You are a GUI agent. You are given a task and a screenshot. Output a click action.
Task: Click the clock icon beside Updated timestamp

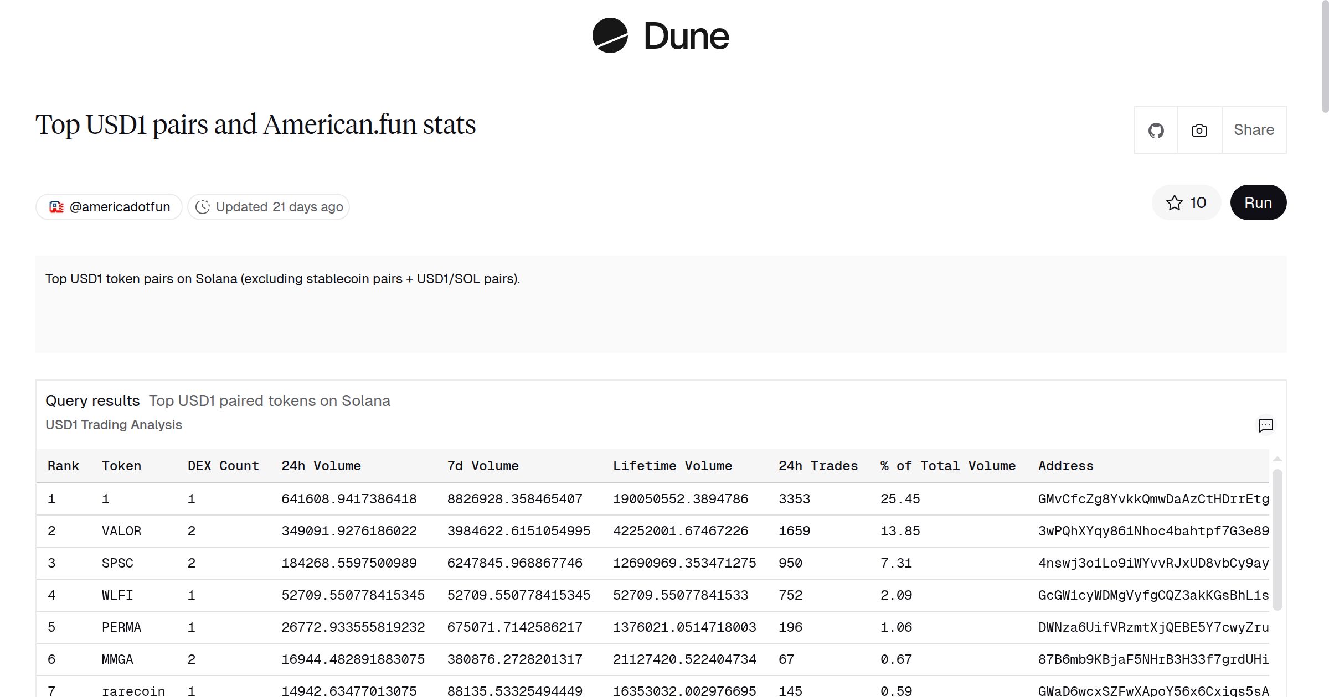click(204, 206)
